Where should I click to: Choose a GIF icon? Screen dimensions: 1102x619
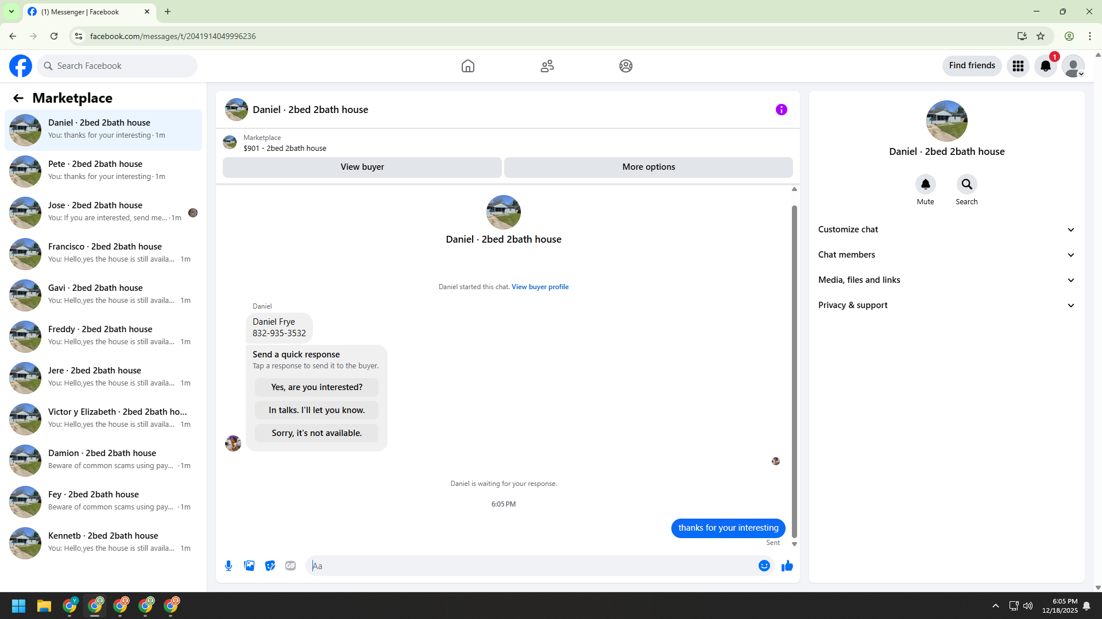coord(291,566)
